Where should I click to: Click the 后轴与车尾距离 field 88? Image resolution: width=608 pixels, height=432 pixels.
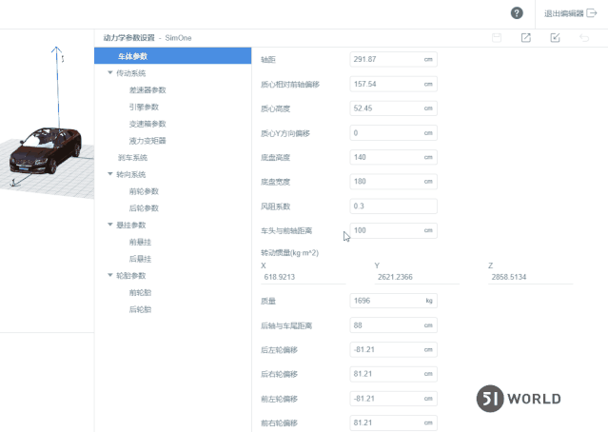[x=393, y=325]
